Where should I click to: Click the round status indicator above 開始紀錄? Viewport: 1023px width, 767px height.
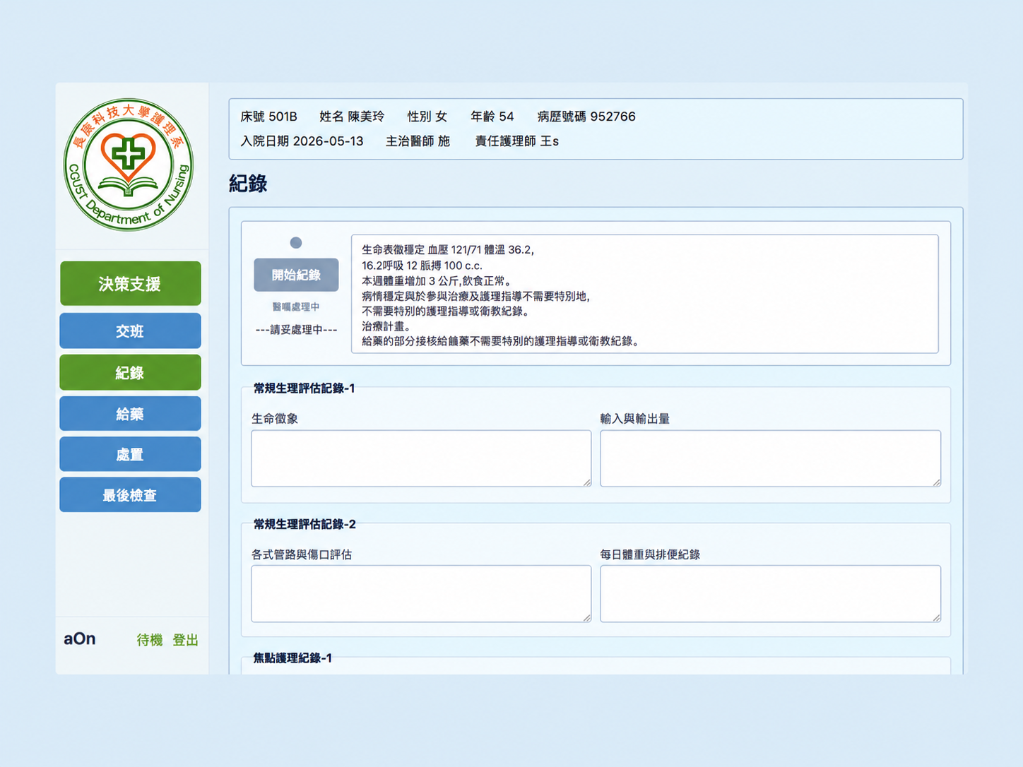pyautogui.click(x=296, y=243)
